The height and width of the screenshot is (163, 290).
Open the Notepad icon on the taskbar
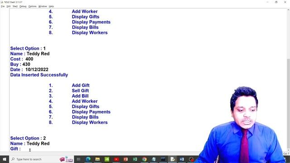[154, 159]
